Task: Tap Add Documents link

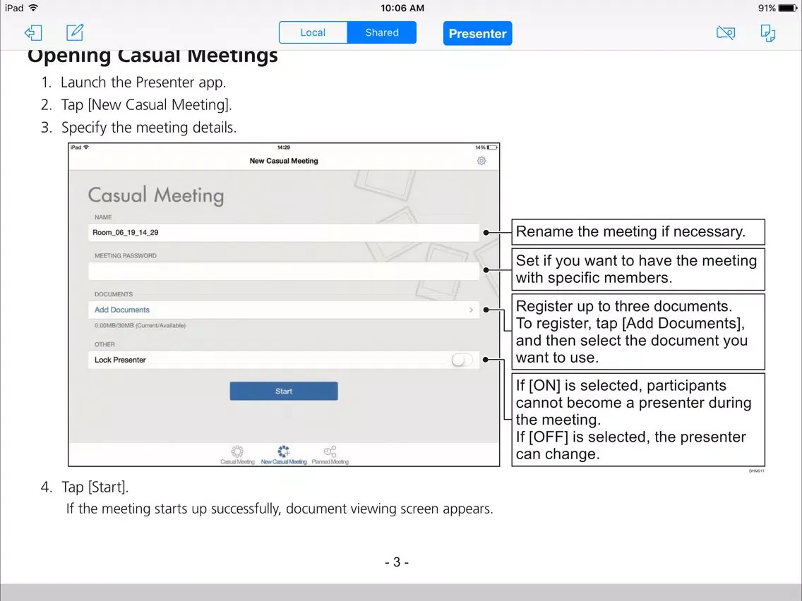Action: pos(121,310)
